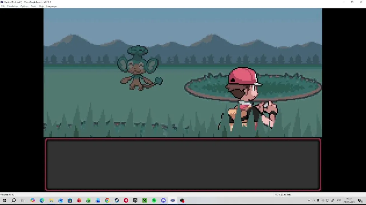The image size is (366, 205).
Task: Open Windows Search from the taskbar
Action: (x=14, y=200)
